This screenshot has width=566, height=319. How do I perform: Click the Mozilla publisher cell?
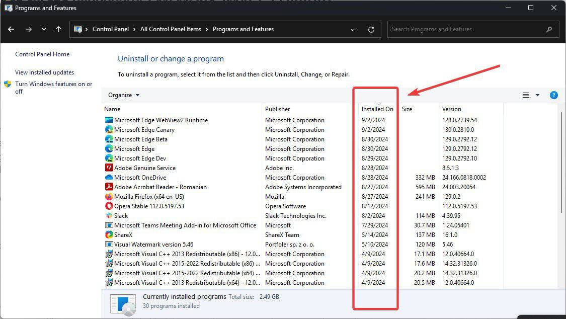coord(274,196)
